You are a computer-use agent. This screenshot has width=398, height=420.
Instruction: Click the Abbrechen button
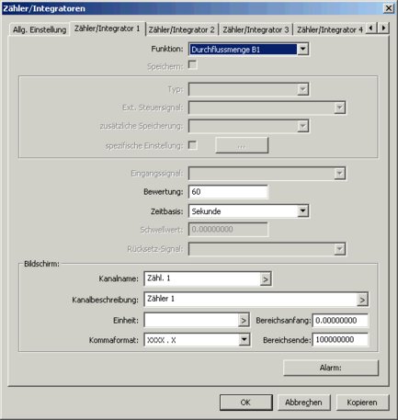303,403
